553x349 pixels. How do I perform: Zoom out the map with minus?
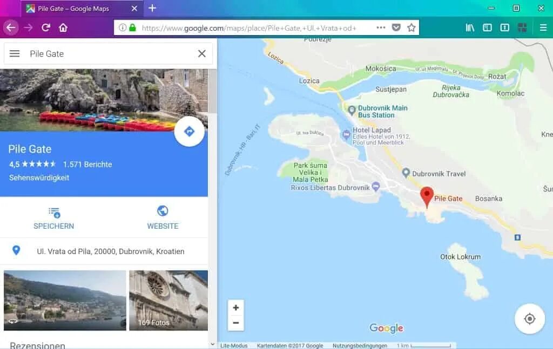tap(236, 323)
